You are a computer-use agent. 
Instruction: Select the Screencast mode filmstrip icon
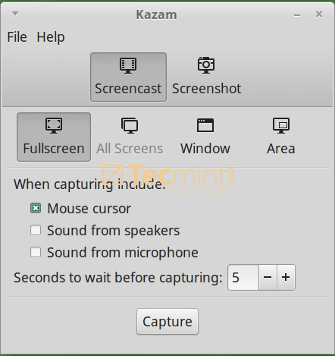[128, 65]
